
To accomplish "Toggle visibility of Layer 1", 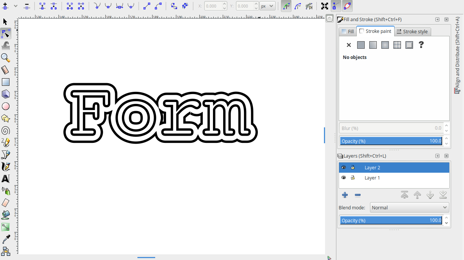I will click(x=344, y=177).
